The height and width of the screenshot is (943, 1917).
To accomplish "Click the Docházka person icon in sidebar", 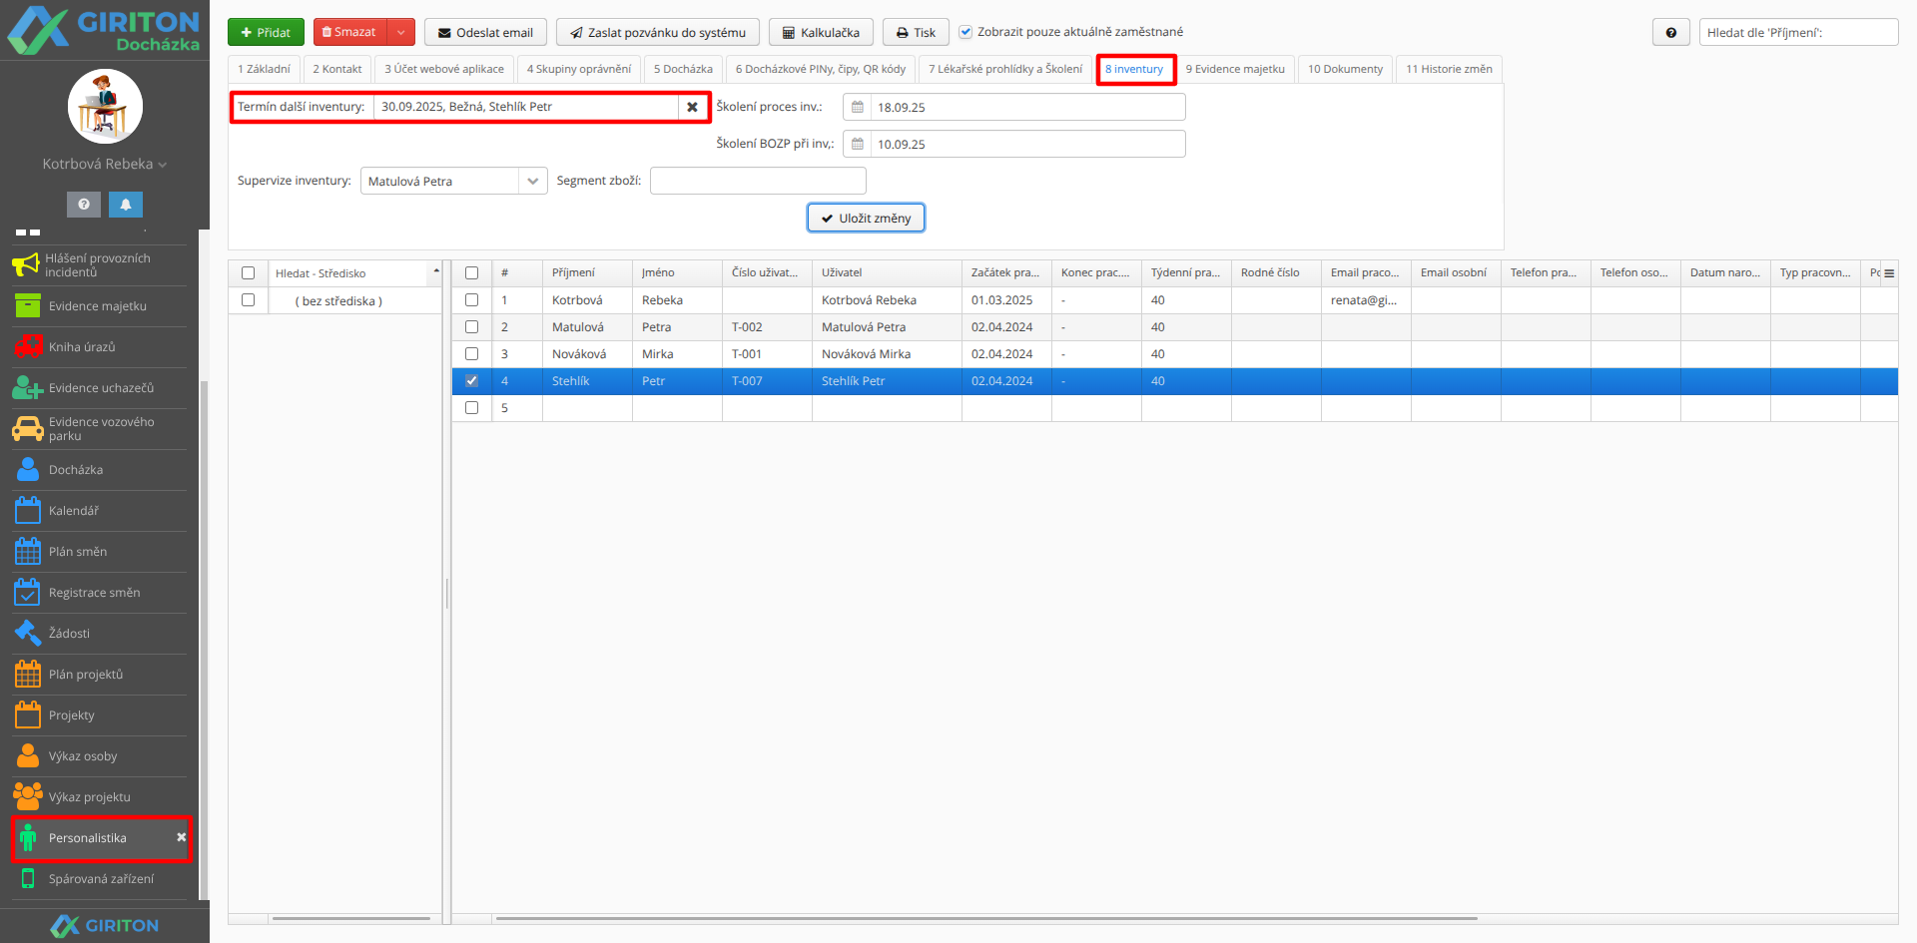I will pyautogui.click(x=28, y=470).
